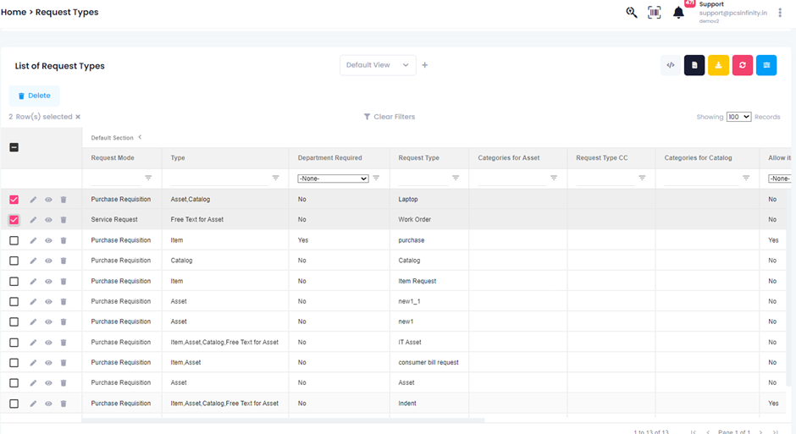Delete the Item Request row trash icon

pyautogui.click(x=64, y=282)
